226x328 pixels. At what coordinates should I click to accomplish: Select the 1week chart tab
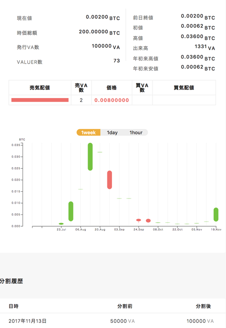(89, 132)
